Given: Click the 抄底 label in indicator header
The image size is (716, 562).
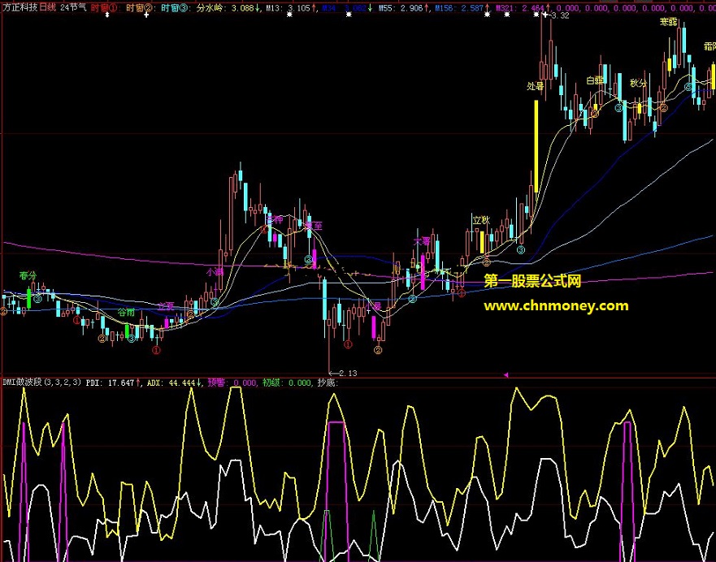Looking at the screenshot, I should tap(328, 383).
